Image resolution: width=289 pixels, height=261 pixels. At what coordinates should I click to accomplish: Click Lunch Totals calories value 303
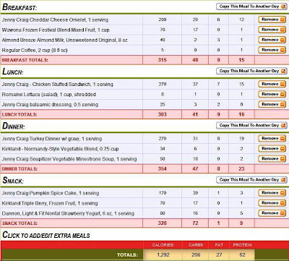[x=163, y=114]
